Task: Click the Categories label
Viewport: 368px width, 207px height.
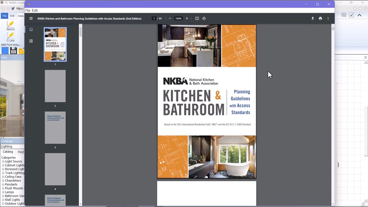Action: tap(8, 158)
